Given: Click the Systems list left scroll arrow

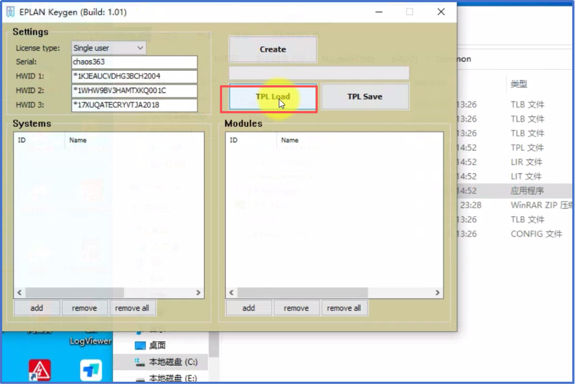Looking at the screenshot, I should pyautogui.click(x=19, y=293).
